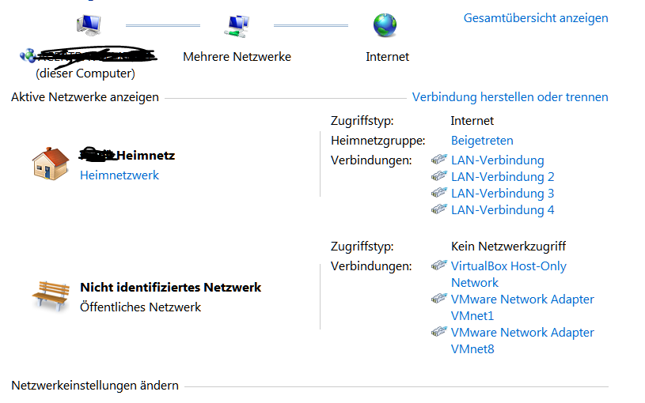Click the Heimnetz house icon
The width and height of the screenshot is (645, 403).
51,164
